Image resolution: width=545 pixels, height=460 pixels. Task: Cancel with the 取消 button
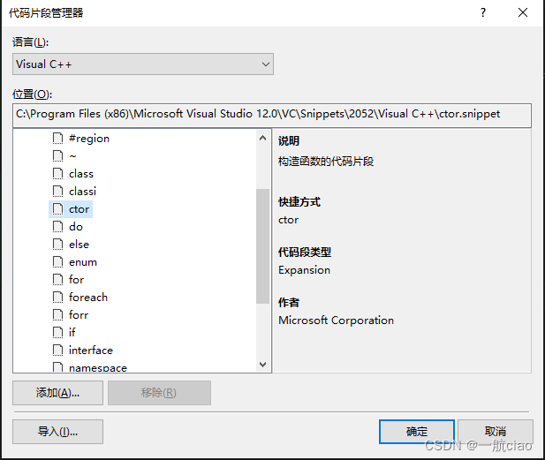[x=496, y=432]
